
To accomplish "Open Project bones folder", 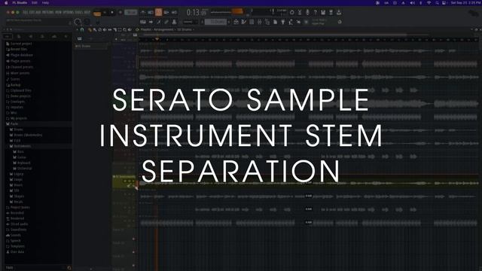I will (20, 208).
